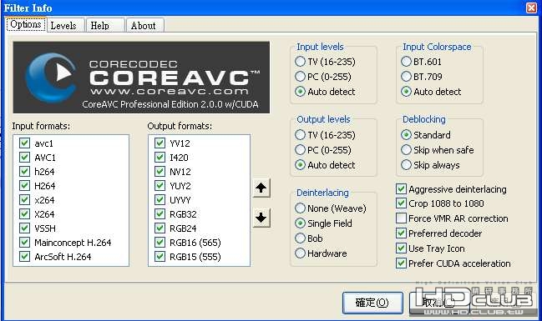Toggle Prefer CUDA acceleration
Viewport: 542px width, 321px height.
tap(401, 263)
